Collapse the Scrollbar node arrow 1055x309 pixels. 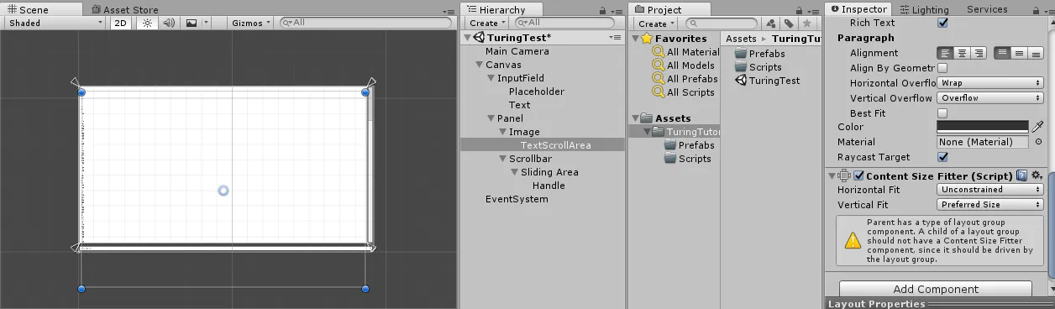click(502, 159)
